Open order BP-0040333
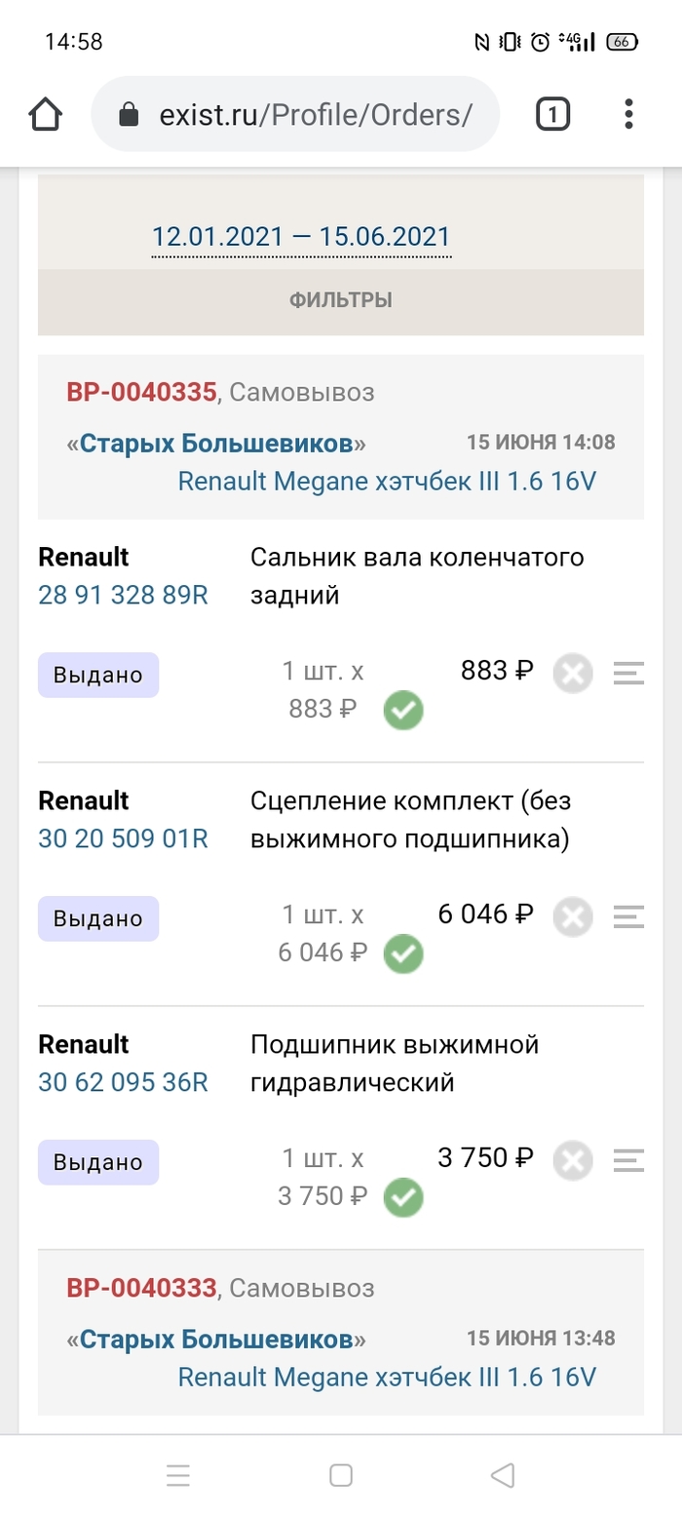682x1517 pixels. [141, 1288]
